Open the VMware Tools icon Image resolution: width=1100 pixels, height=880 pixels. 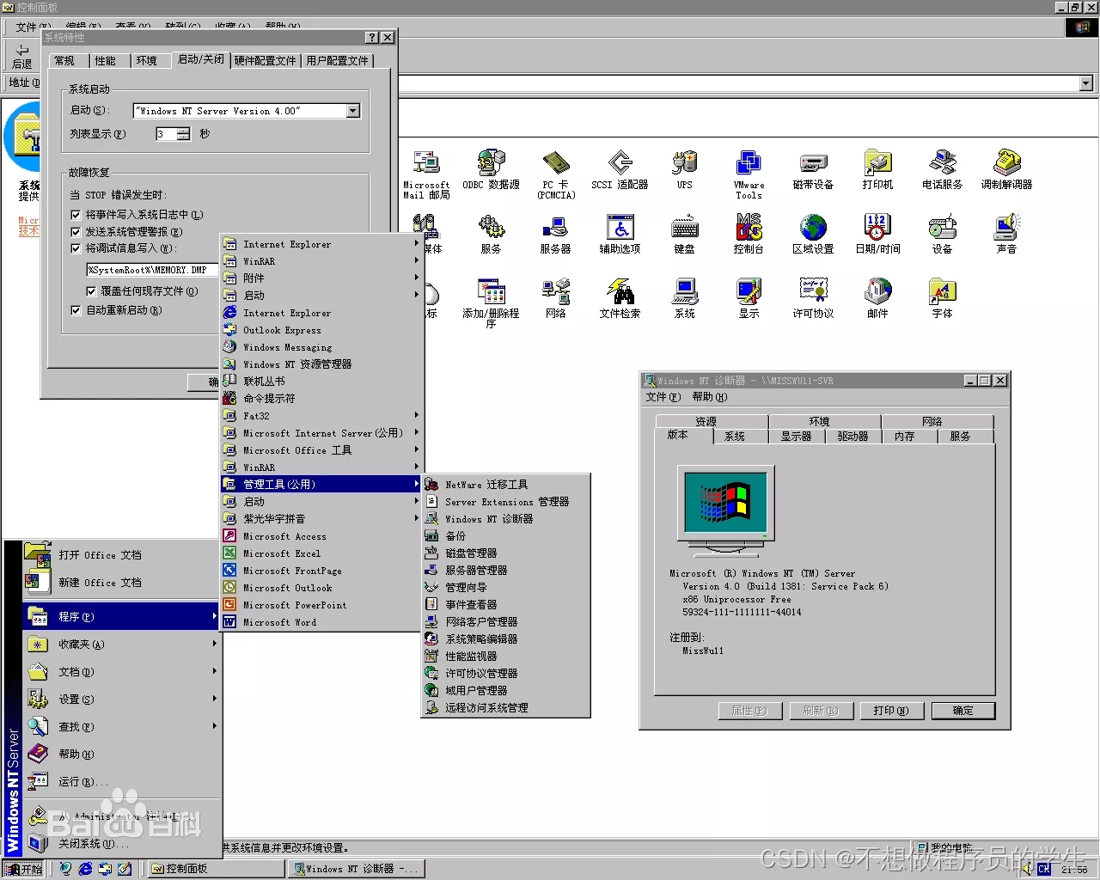coord(749,174)
